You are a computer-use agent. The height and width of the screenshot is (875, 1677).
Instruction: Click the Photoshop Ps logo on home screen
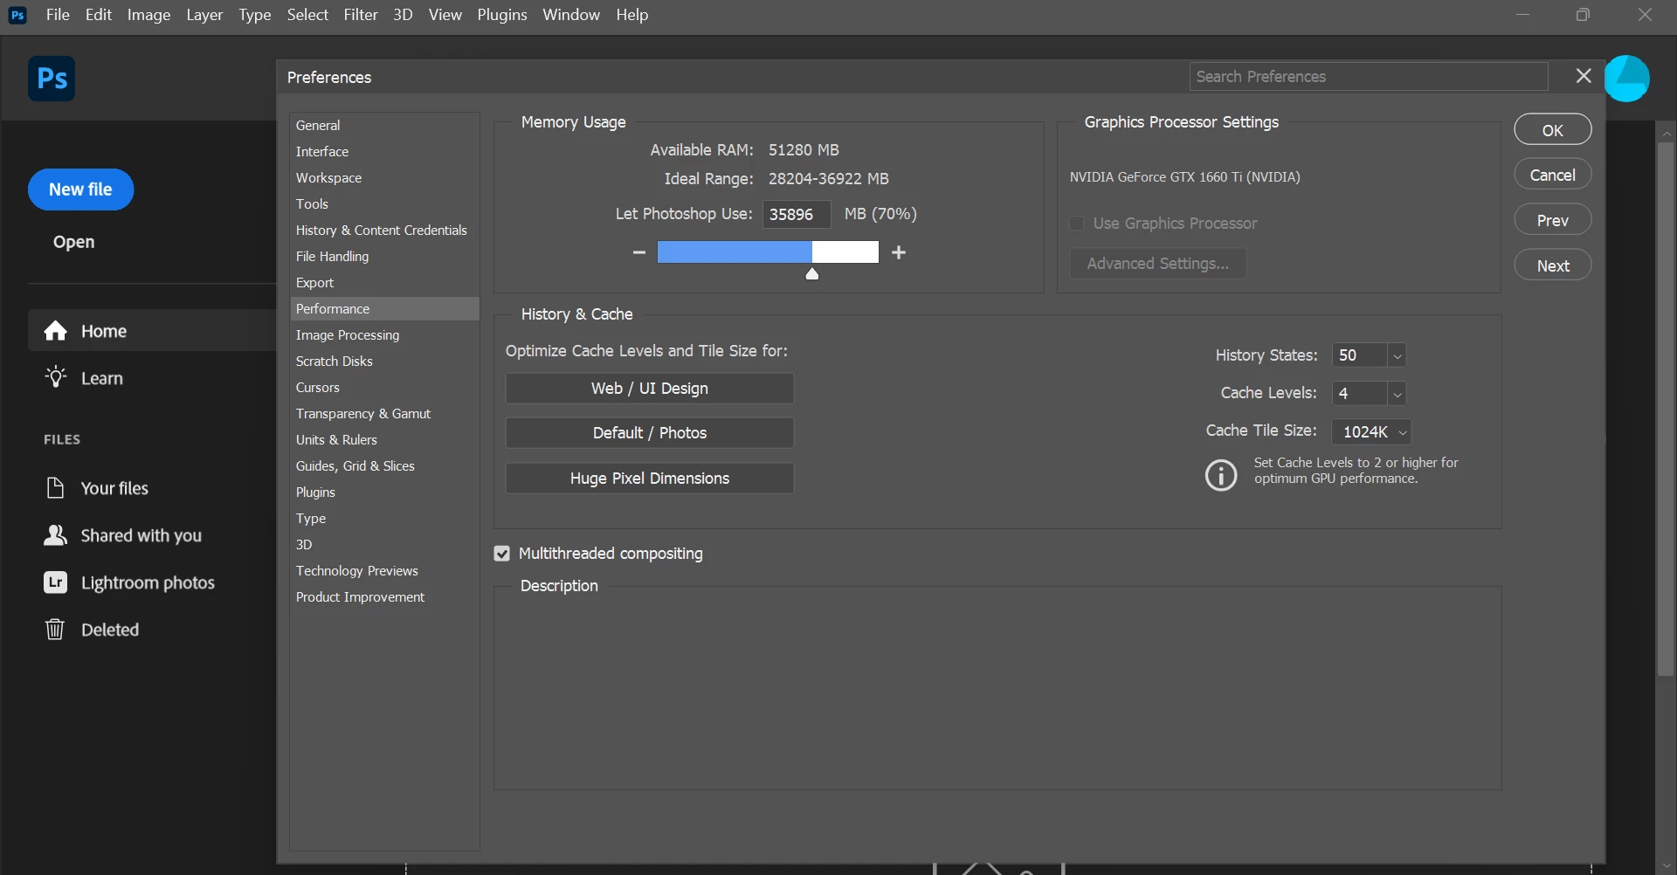pos(52,79)
